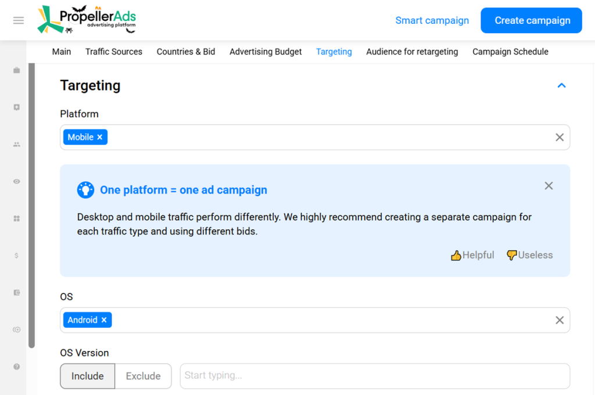This screenshot has height=395, width=595.
Task: Open the Platform selection field
Action: (x=325, y=137)
